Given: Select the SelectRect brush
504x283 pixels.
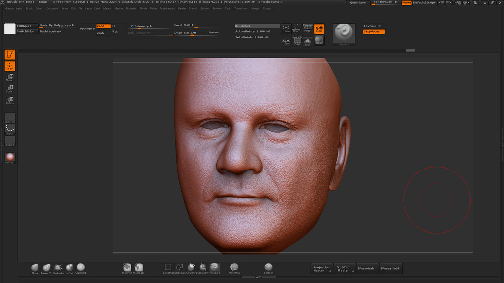Looking at the screenshot, I should coord(168,269).
